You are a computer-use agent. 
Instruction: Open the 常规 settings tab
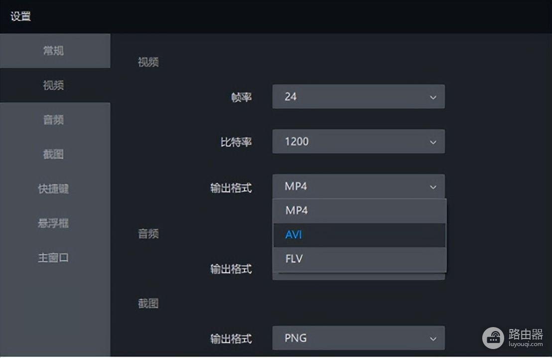coord(53,51)
